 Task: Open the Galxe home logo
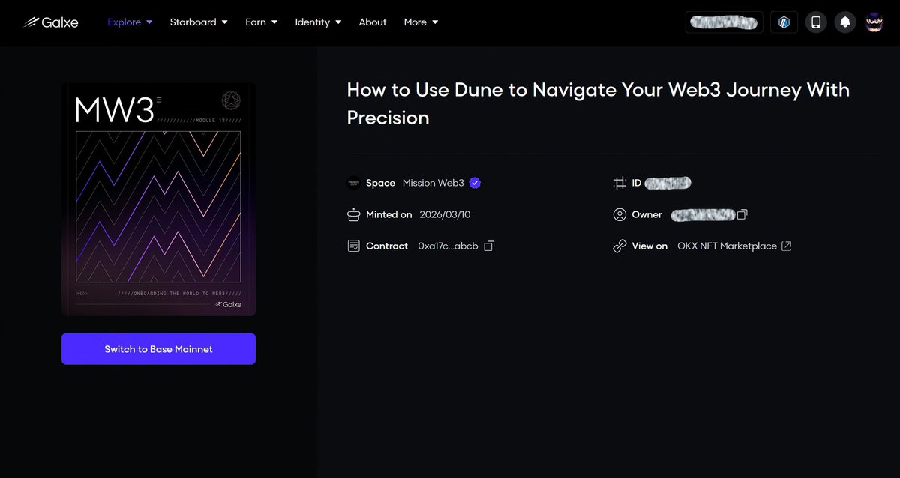pyautogui.click(x=51, y=22)
